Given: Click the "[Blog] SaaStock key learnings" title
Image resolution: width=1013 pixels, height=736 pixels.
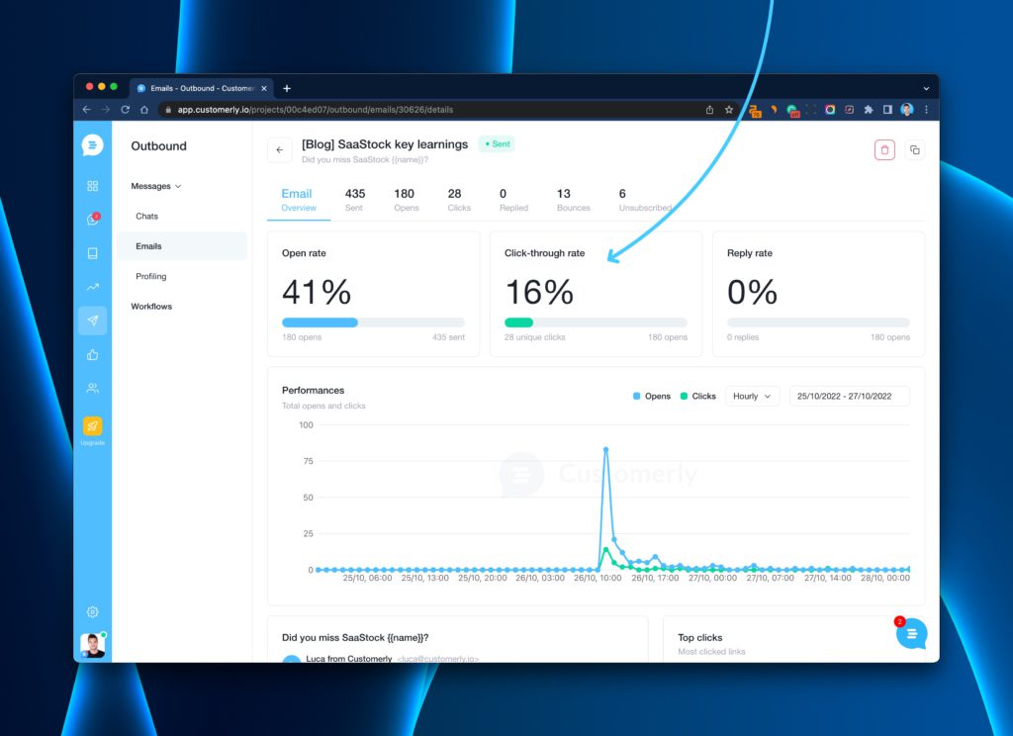Looking at the screenshot, I should click(x=385, y=144).
